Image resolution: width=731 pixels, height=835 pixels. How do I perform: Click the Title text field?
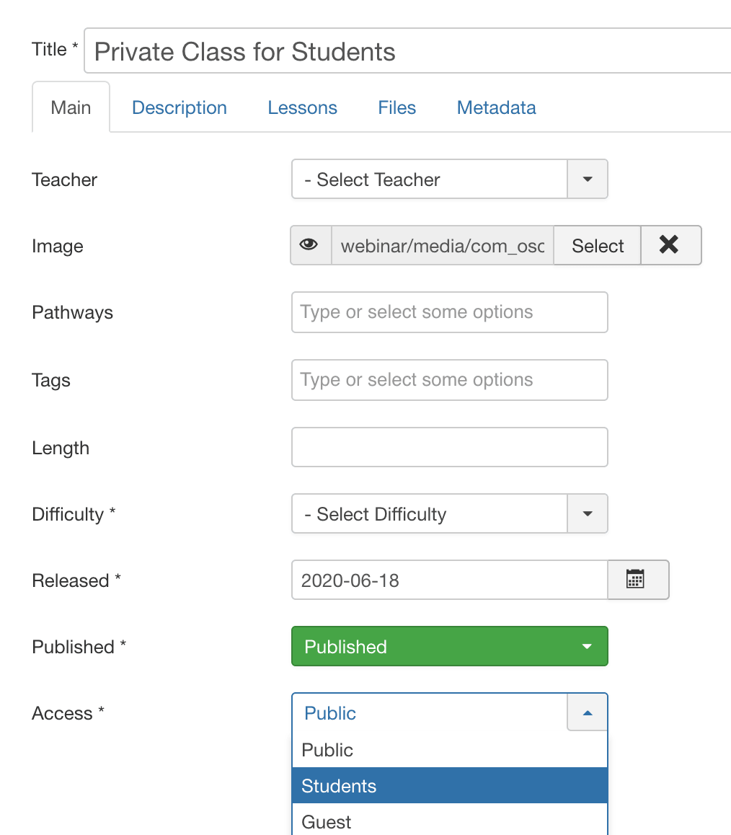pyautogui.click(x=407, y=52)
